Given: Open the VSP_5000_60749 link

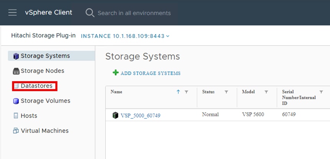Looking at the screenshot, I should tap(140, 115).
